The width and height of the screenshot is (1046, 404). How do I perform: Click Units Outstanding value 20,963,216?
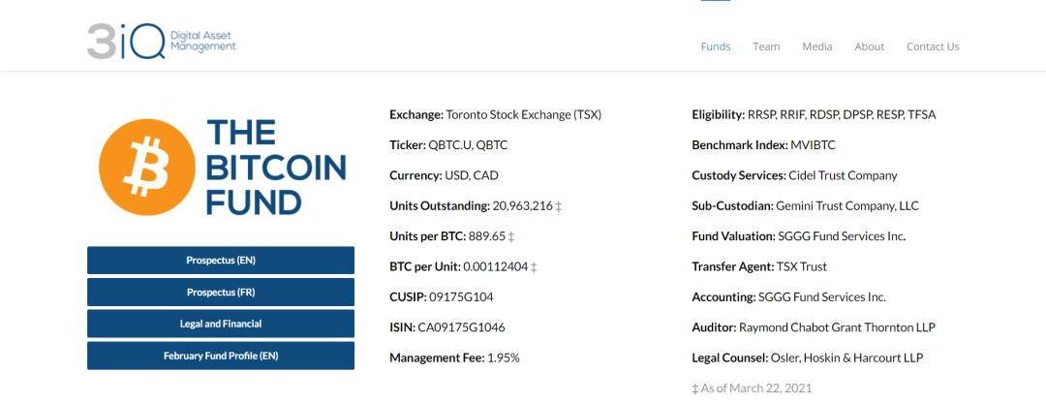[523, 205]
